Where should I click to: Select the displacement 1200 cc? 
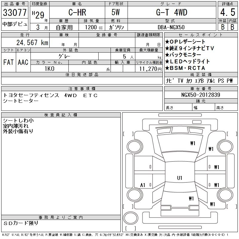pos(94,27)
